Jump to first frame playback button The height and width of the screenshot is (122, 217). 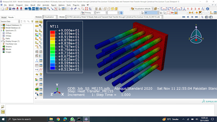183,17
